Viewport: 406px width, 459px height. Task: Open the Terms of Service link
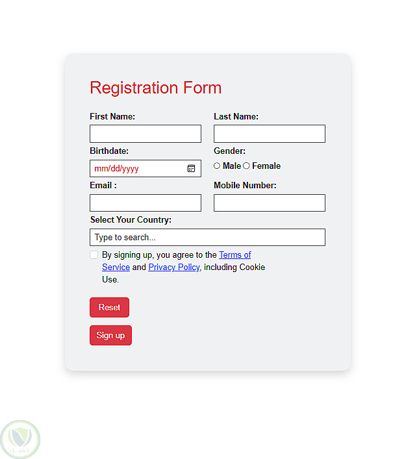click(x=235, y=255)
